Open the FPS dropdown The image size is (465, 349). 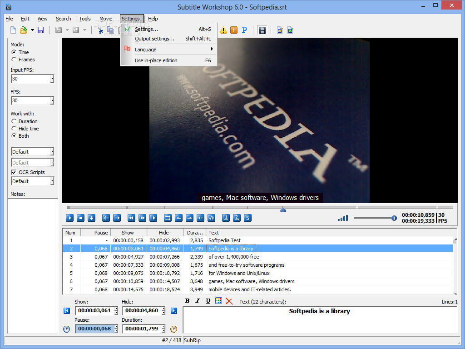tap(52, 100)
